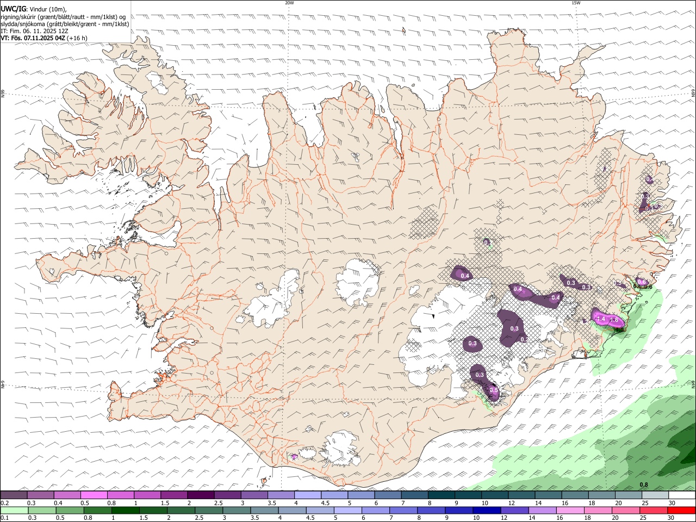Pick the purple-scale swatch between 0.4 and 0.5
Screen dimensions: 696x522
[x=67, y=495]
